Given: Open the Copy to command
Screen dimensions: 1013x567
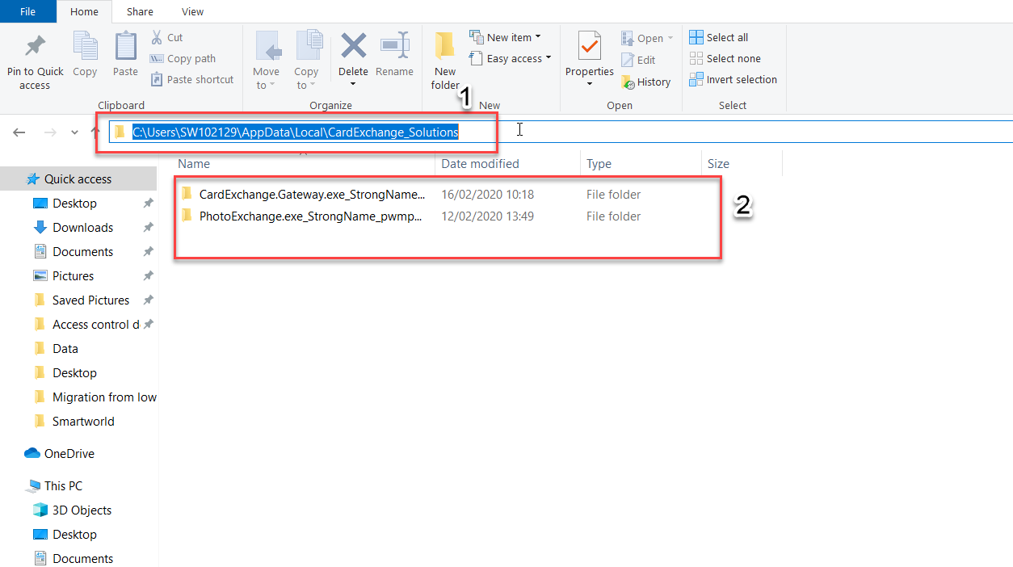Looking at the screenshot, I should 307,60.
